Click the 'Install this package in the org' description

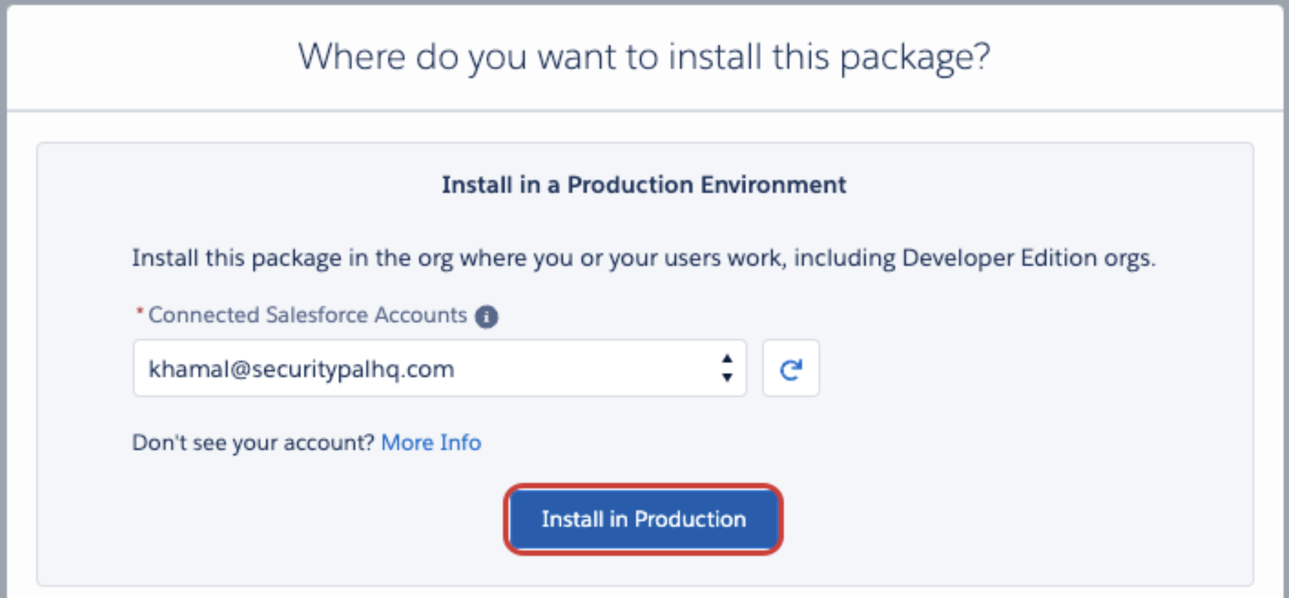tap(643, 258)
